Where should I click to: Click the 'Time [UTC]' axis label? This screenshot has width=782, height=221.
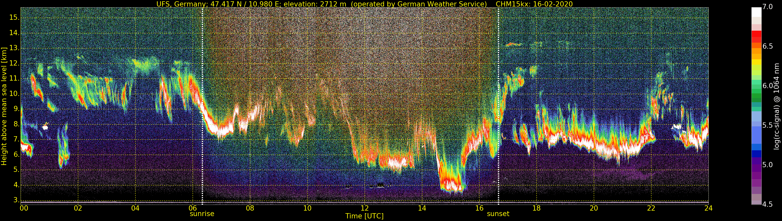tap(364, 216)
